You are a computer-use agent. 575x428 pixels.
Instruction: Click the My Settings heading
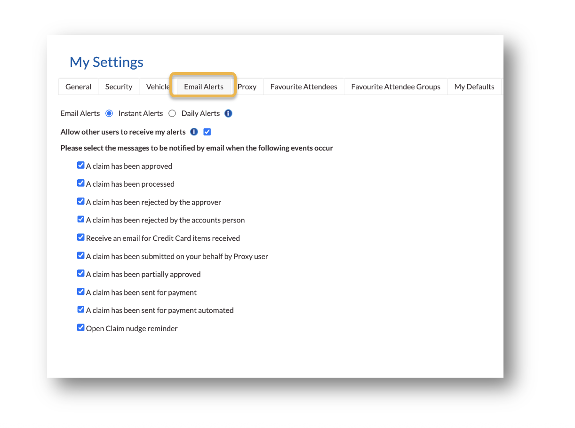coord(107,62)
